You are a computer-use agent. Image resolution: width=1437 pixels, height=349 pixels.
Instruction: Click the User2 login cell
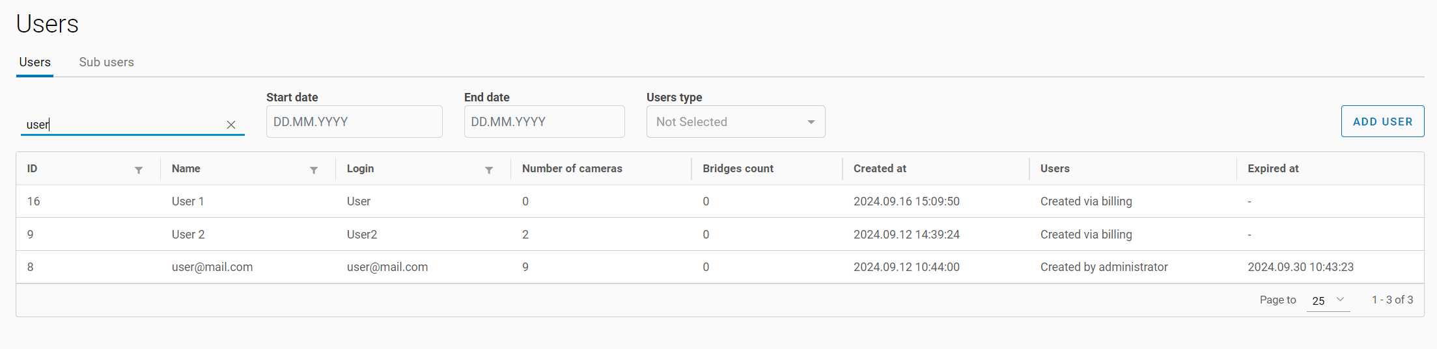click(362, 235)
